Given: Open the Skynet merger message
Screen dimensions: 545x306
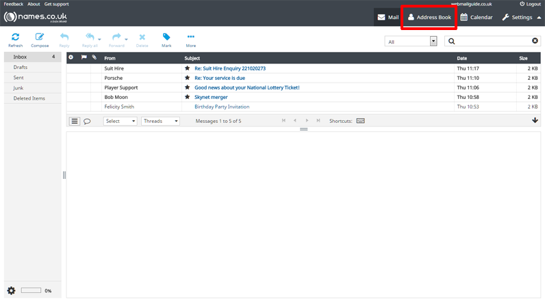Looking at the screenshot, I should (x=211, y=97).
